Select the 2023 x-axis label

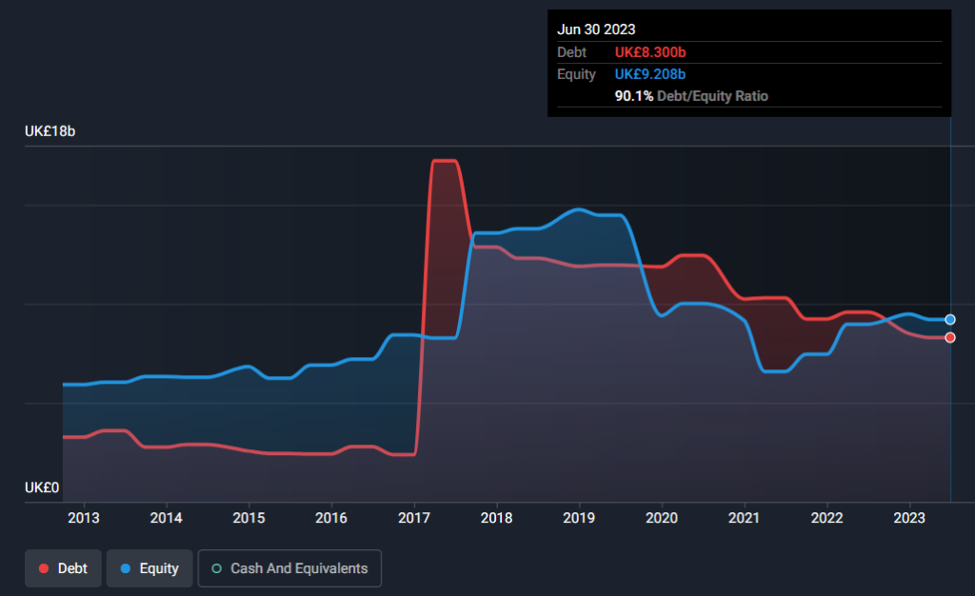tap(909, 518)
